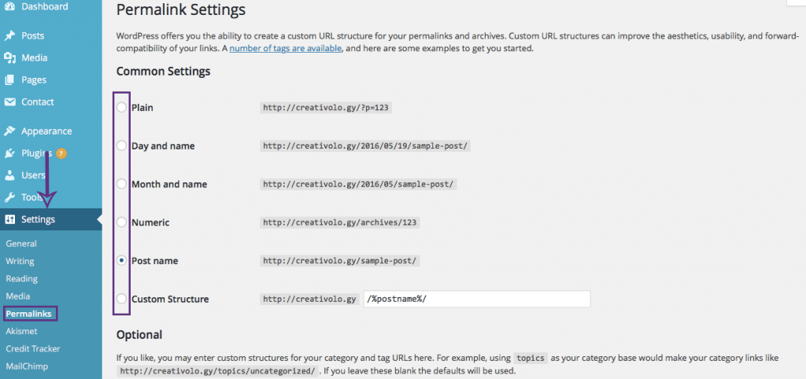Open the General settings submenu item
806x379 pixels.
point(21,244)
